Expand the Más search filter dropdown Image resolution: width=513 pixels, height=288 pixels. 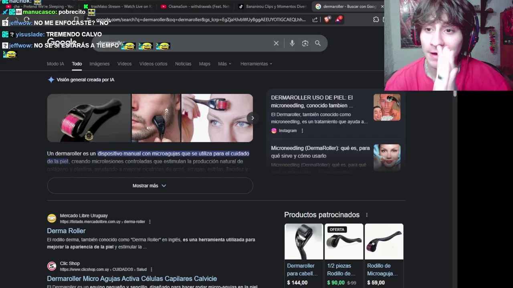click(224, 64)
